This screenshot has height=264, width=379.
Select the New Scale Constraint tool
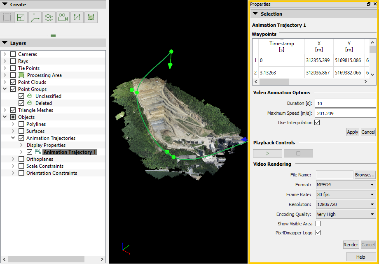pyautogui.click(x=21, y=17)
